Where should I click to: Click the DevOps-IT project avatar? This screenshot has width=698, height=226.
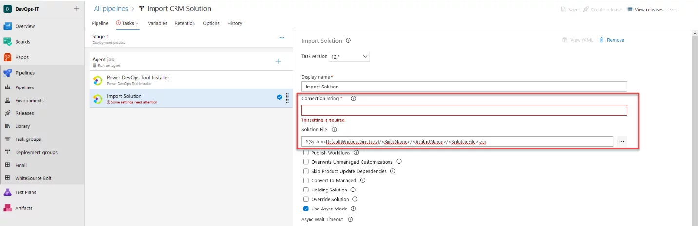click(x=7, y=9)
